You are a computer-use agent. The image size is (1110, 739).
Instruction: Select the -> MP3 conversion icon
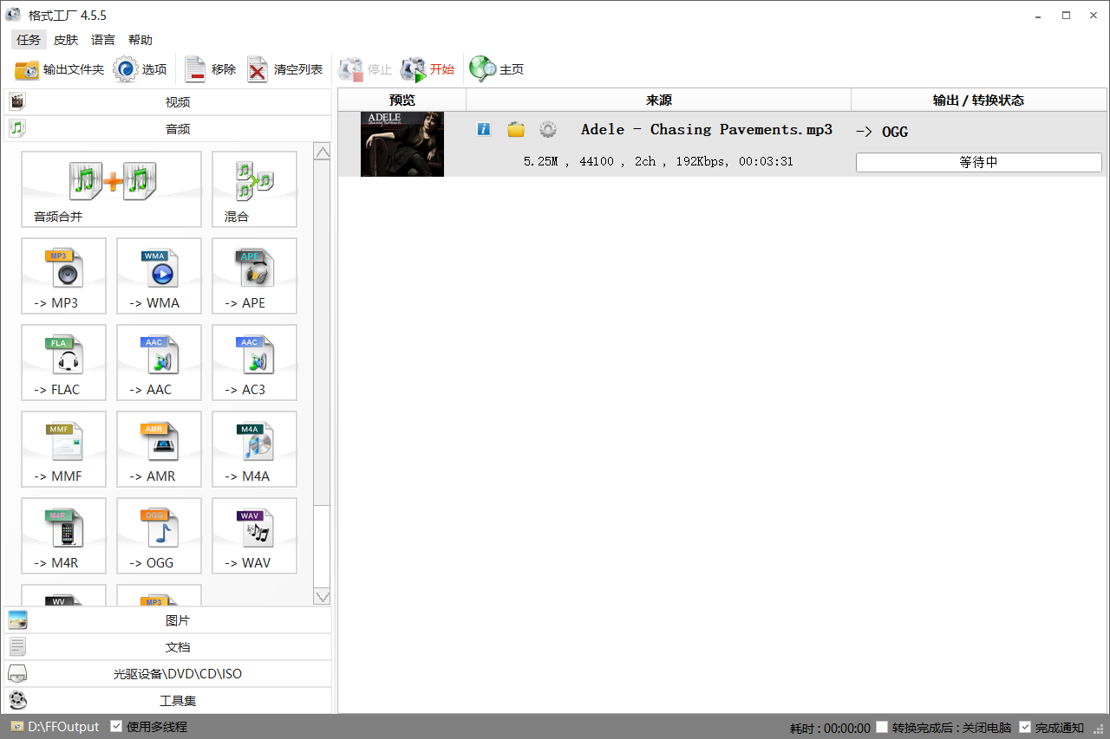63,276
